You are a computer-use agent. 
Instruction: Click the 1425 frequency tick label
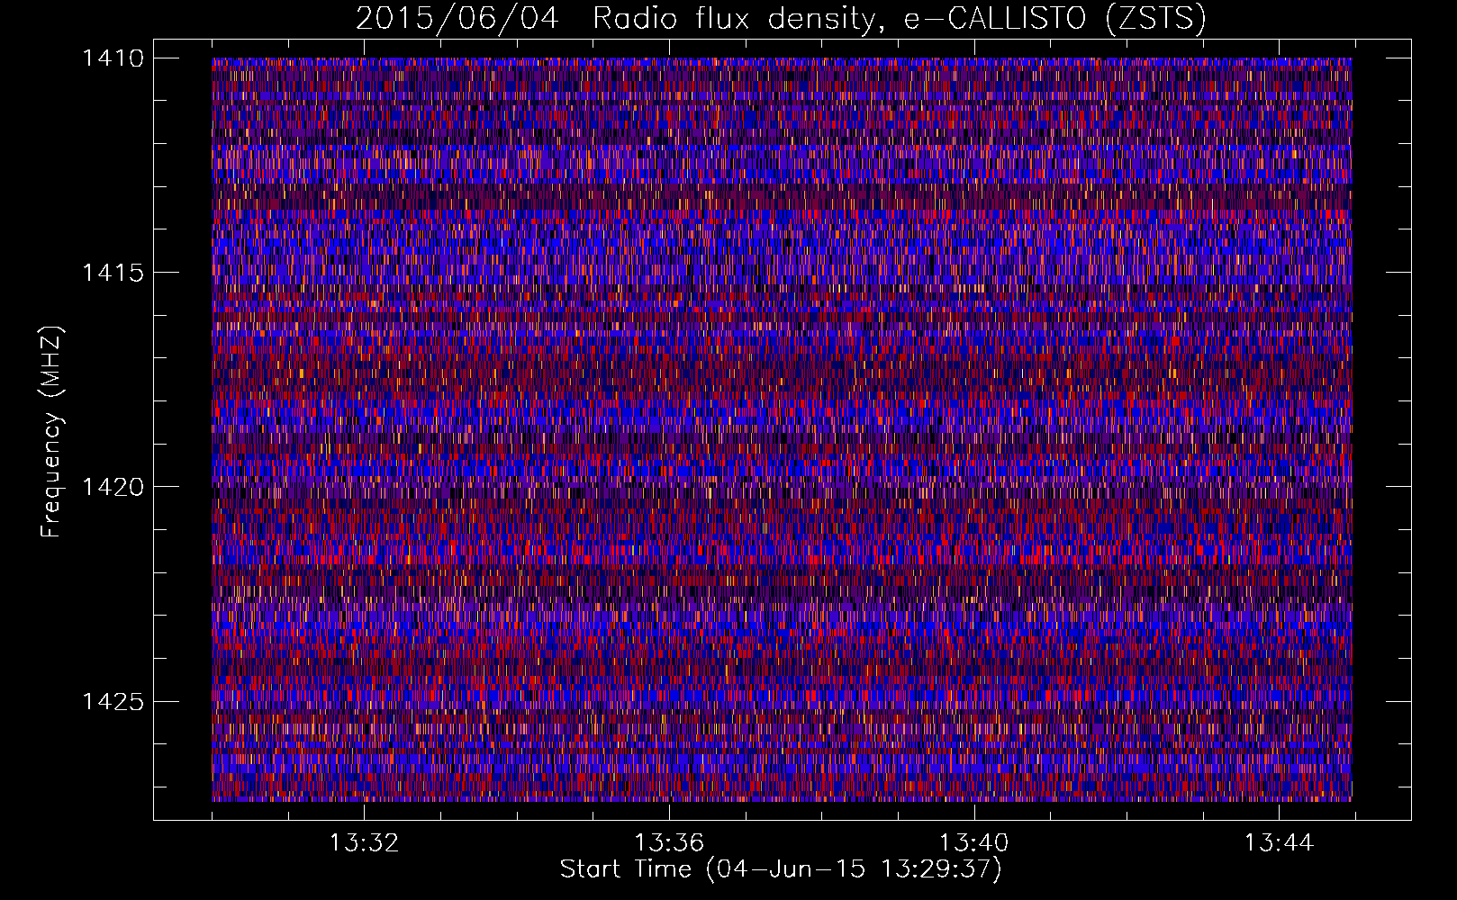coord(113,701)
